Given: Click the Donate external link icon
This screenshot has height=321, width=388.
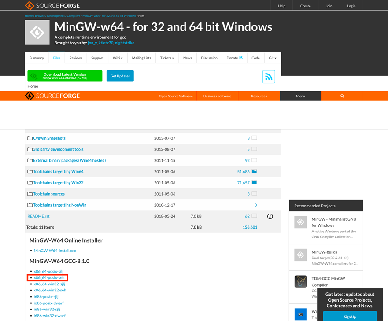Looking at the screenshot, I should pyautogui.click(x=241, y=58).
